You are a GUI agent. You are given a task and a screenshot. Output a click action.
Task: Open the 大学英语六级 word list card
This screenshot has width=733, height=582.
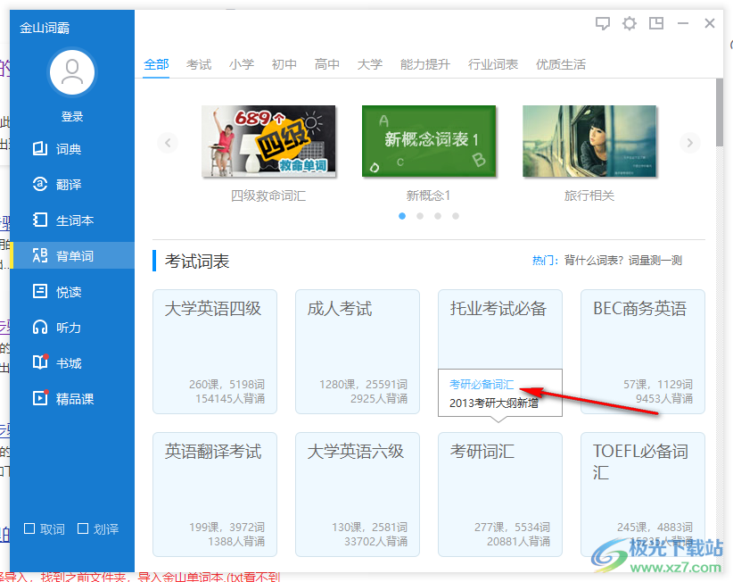358,495
